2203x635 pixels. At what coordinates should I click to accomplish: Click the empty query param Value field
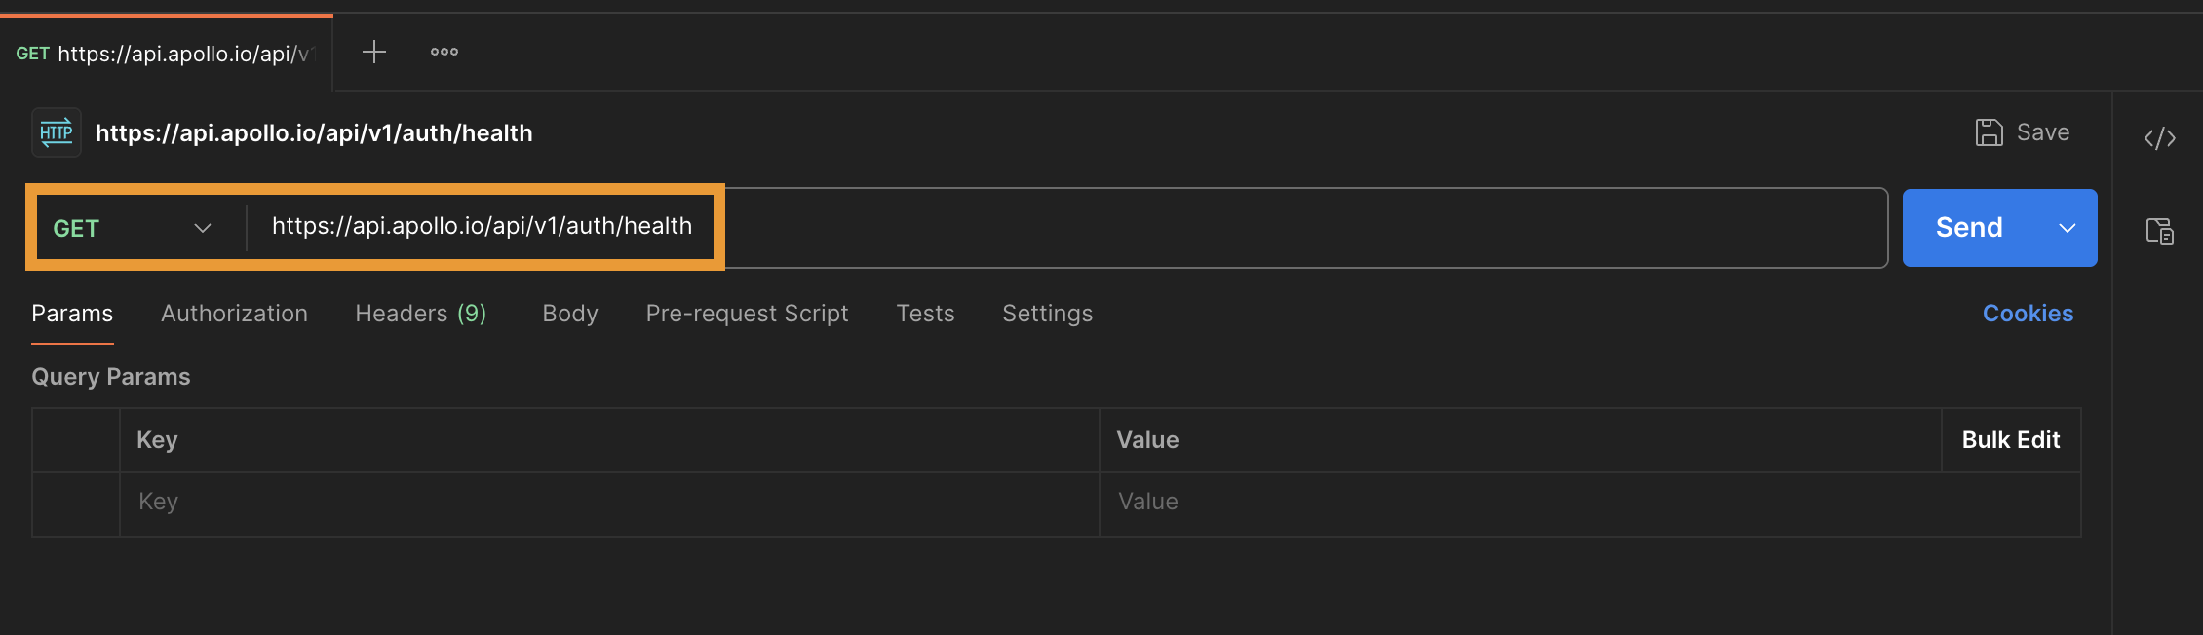[x=1590, y=504]
